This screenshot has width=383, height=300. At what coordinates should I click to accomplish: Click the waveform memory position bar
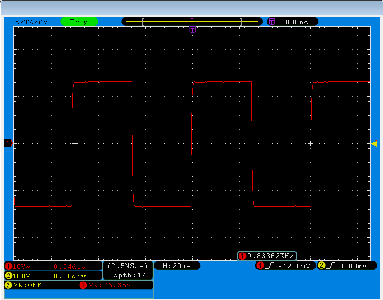(192, 22)
